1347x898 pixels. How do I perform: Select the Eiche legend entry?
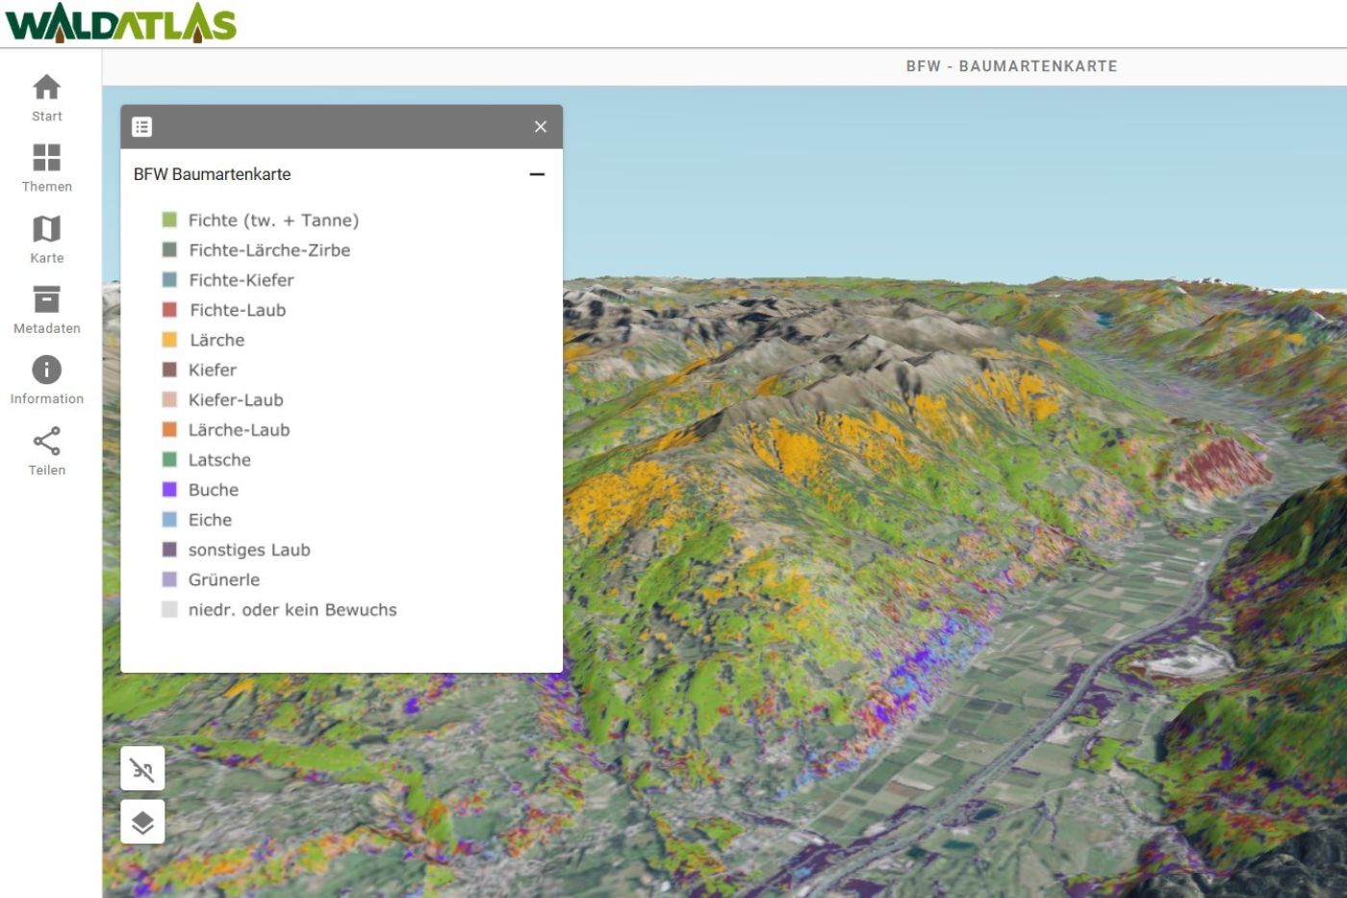click(x=208, y=520)
